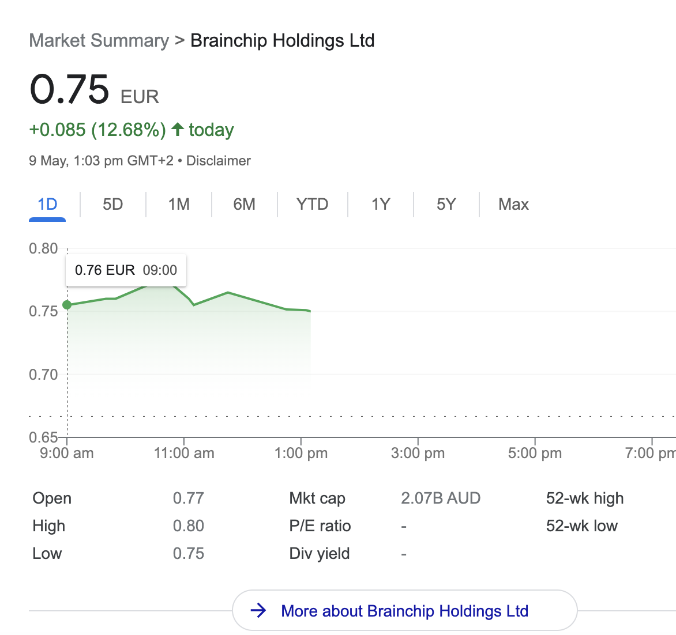Click the Open value 0.77
The height and width of the screenshot is (635, 676).
(189, 498)
